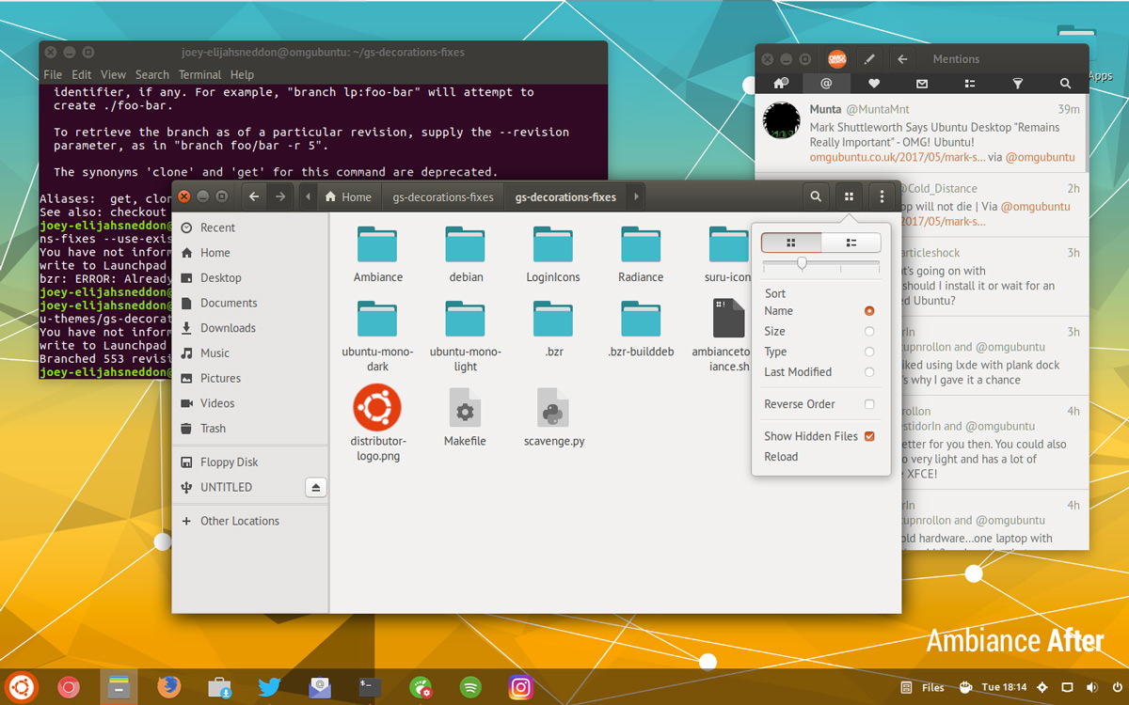Uncheck Show Hidden Files
This screenshot has width=1129, height=705.
pyautogui.click(x=869, y=436)
